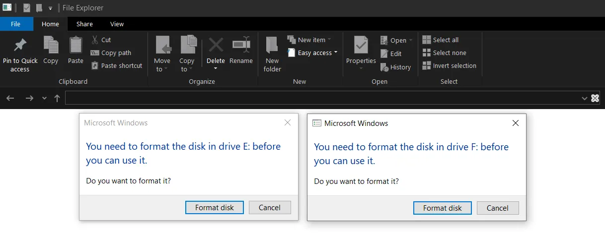Viewport: 605px width, 233px height.
Task: Cancel the drive E: format dialog
Action: pos(270,208)
